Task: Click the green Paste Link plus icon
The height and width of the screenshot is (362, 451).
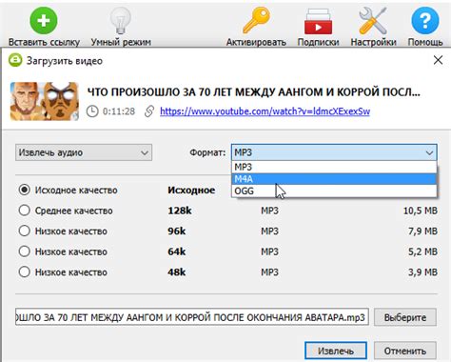Action: [x=44, y=21]
